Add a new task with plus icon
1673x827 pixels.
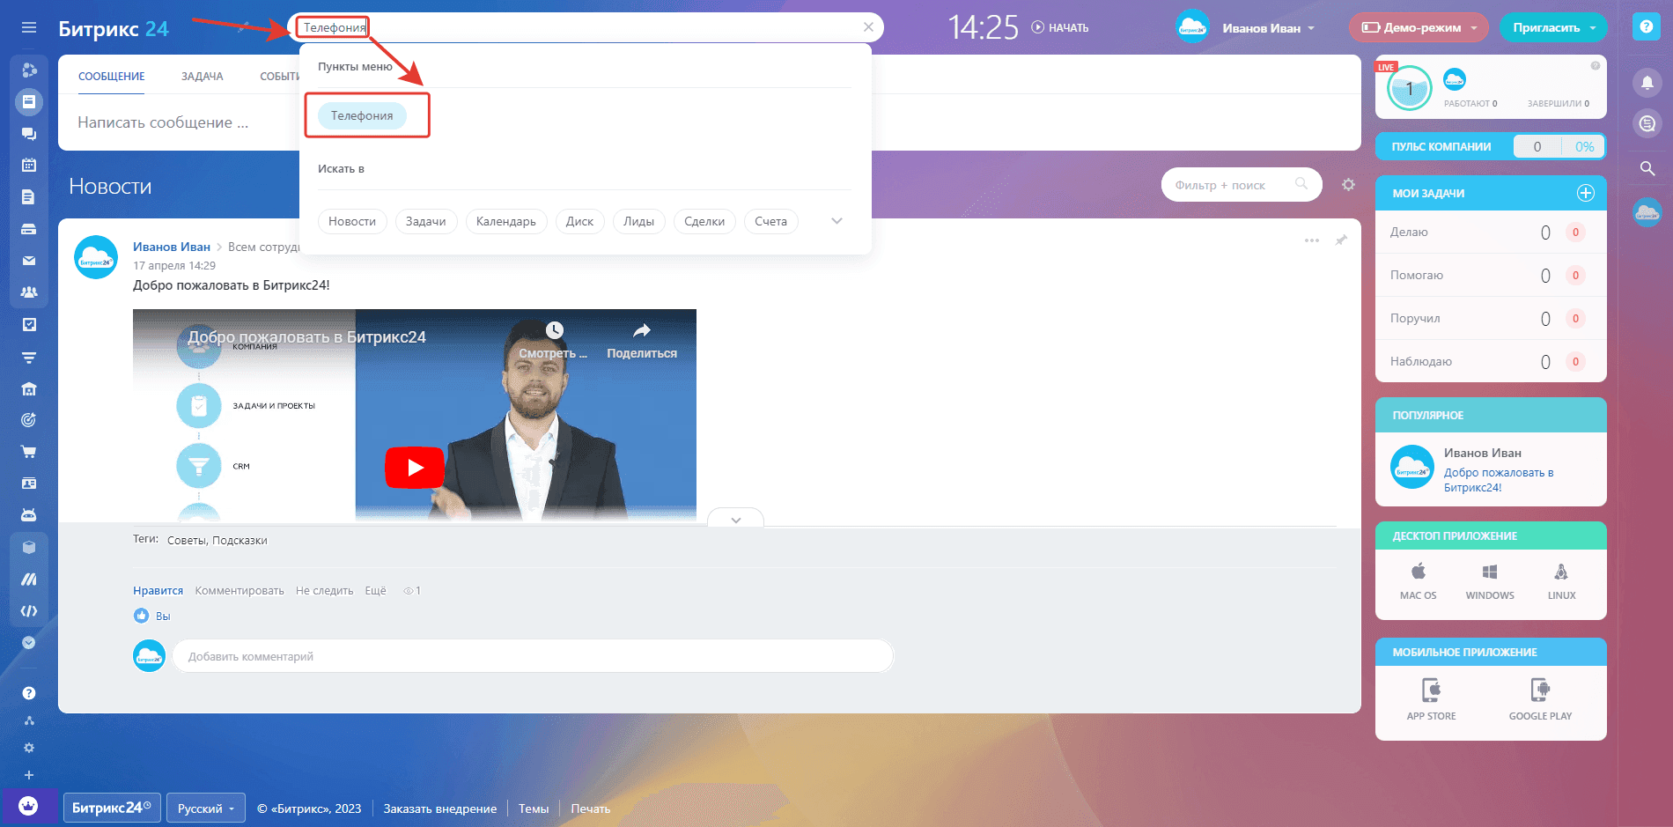[1585, 193]
